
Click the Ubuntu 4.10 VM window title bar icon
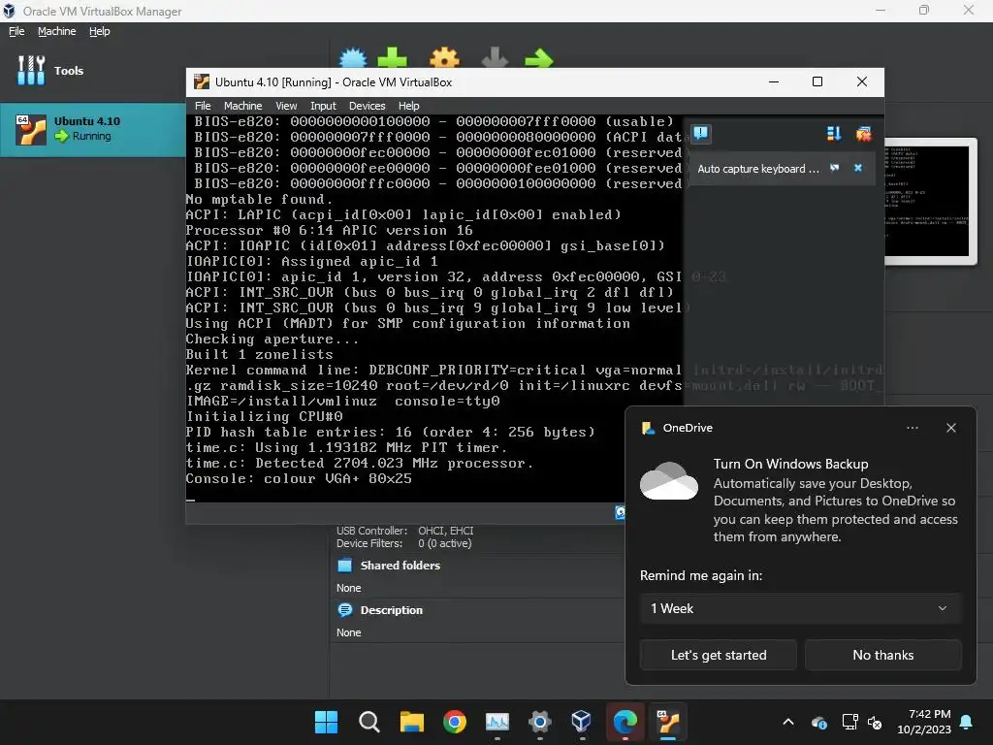(x=202, y=81)
